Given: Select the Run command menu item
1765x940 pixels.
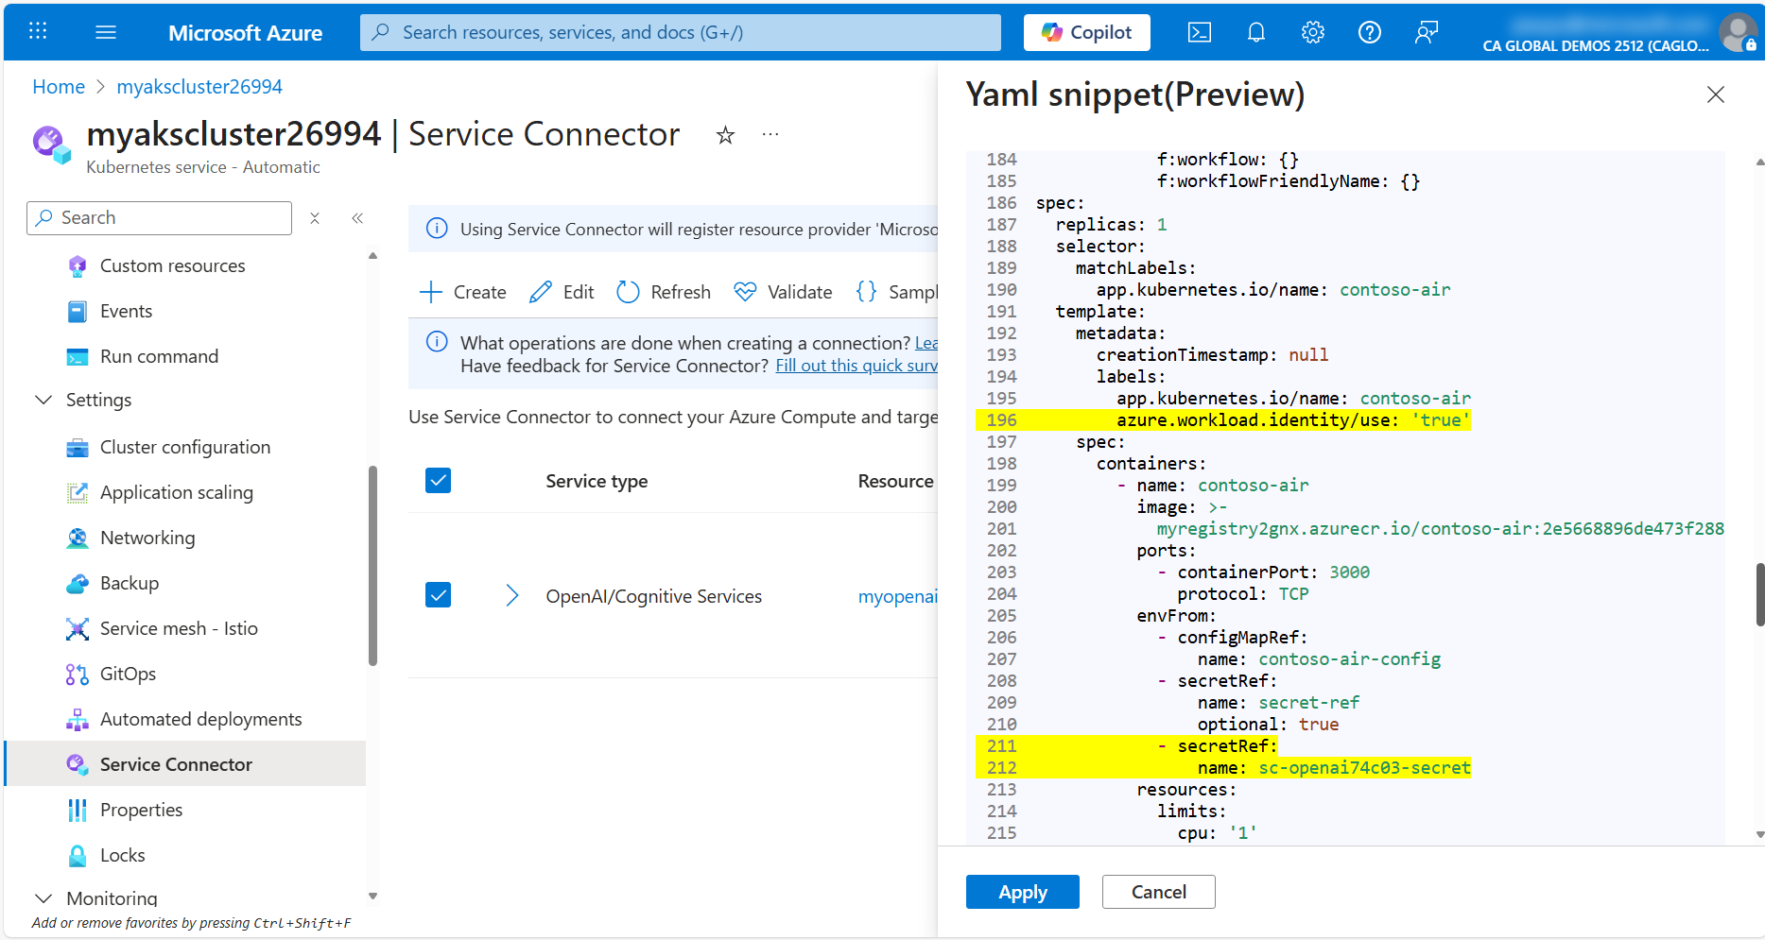Looking at the screenshot, I should 158,355.
